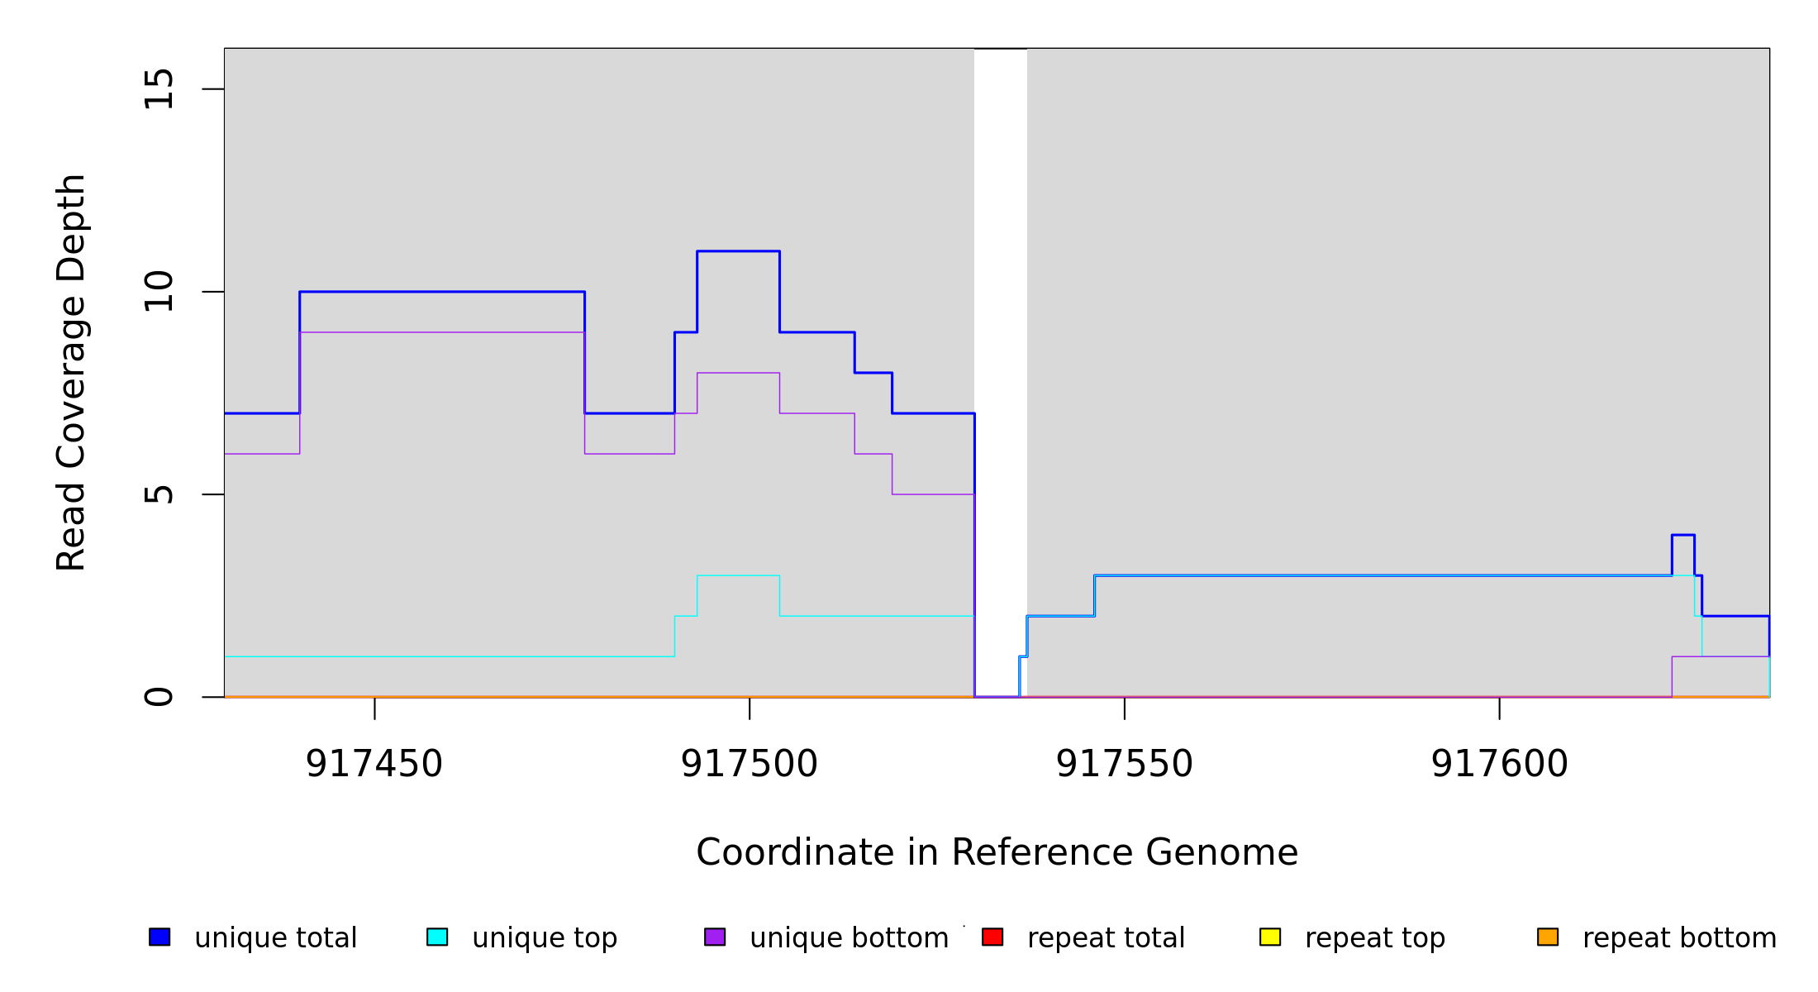Screen dimensions: 1818x992
Task: Click the purple unique bottom legend swatch
Action: click(x=715, y=937)
